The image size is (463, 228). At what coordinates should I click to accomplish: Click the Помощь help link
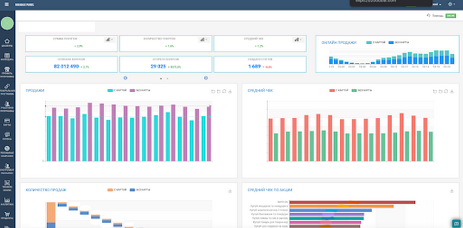point(435,16)
